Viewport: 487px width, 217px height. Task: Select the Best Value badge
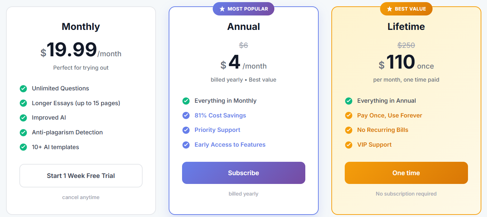click(406, 9)
